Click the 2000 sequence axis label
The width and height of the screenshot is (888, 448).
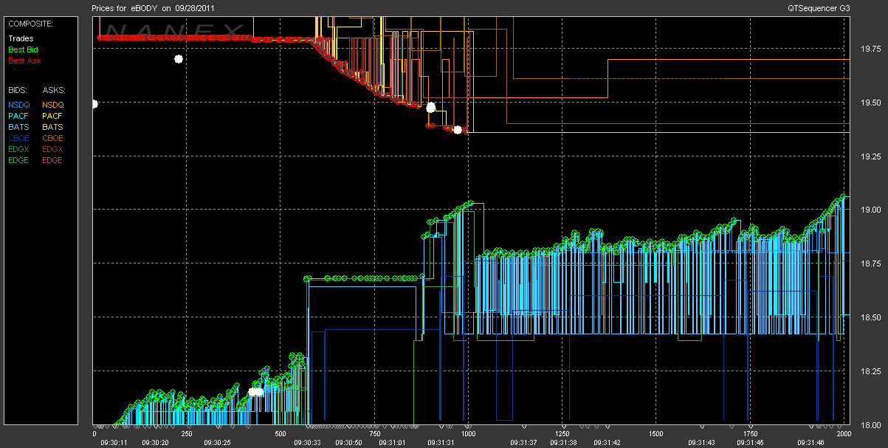pyautogui.click(x=844, y=434)
